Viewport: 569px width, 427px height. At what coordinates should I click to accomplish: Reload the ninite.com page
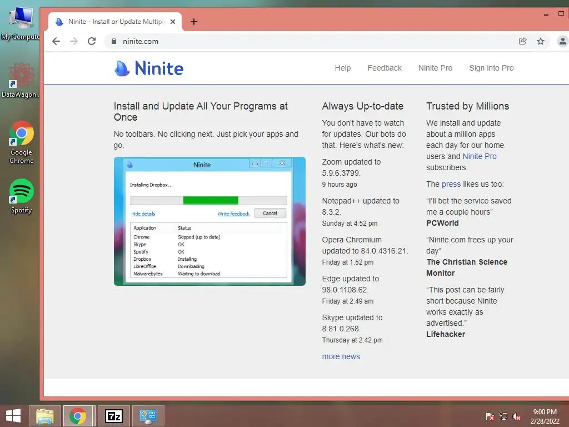[92, 41]
